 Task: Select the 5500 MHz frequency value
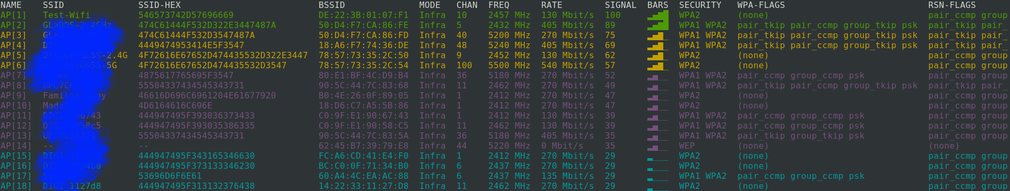coord(510,66)
